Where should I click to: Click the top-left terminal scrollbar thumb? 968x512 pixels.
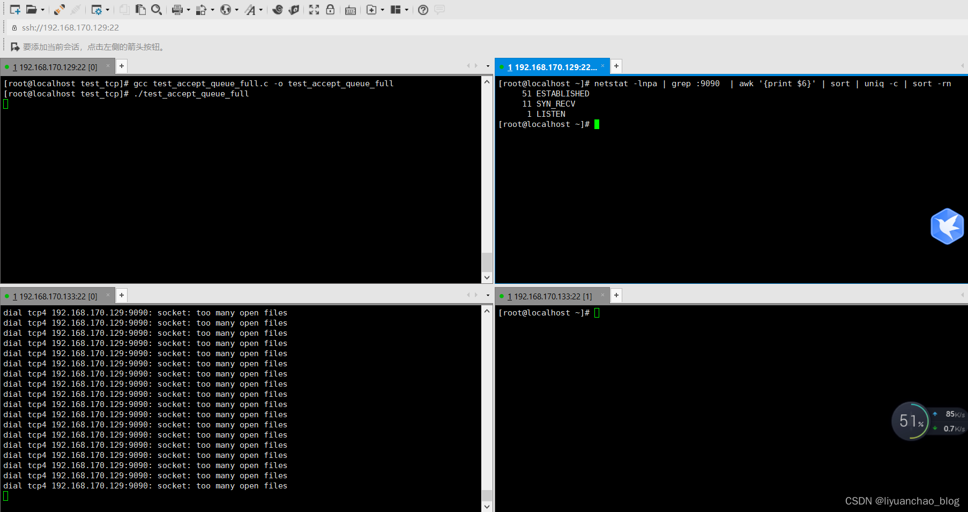tap(487, 262)
